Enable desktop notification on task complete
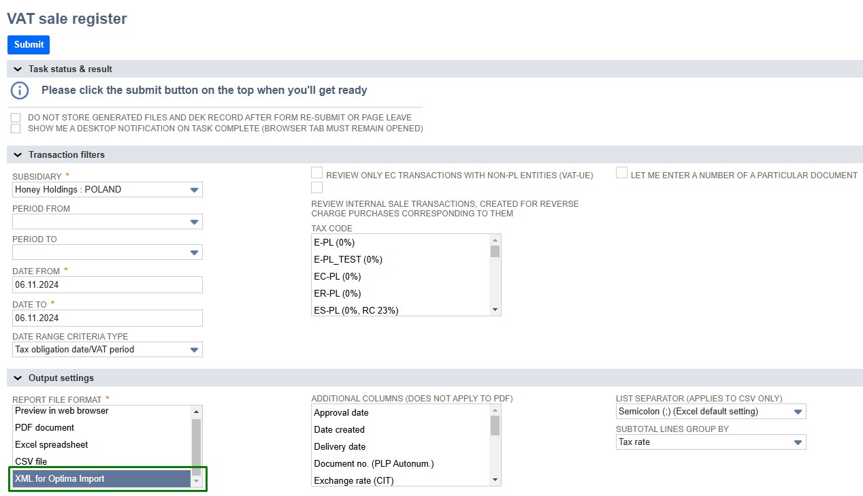The image size is (863, 496). click(x=16, y=129)
